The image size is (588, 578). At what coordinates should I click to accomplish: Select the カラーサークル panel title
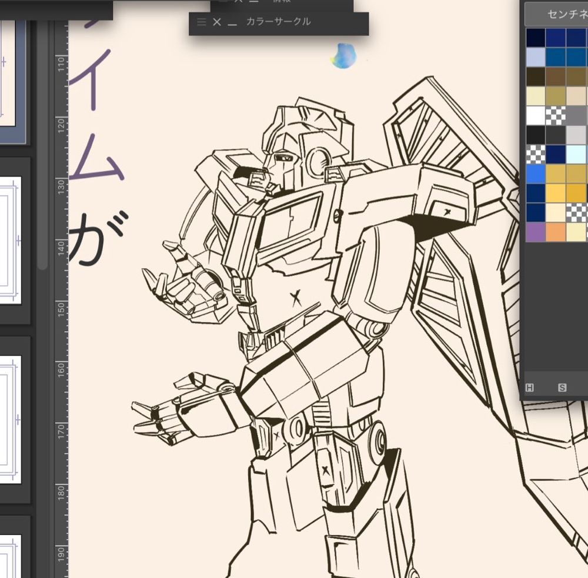coord(278,21)
